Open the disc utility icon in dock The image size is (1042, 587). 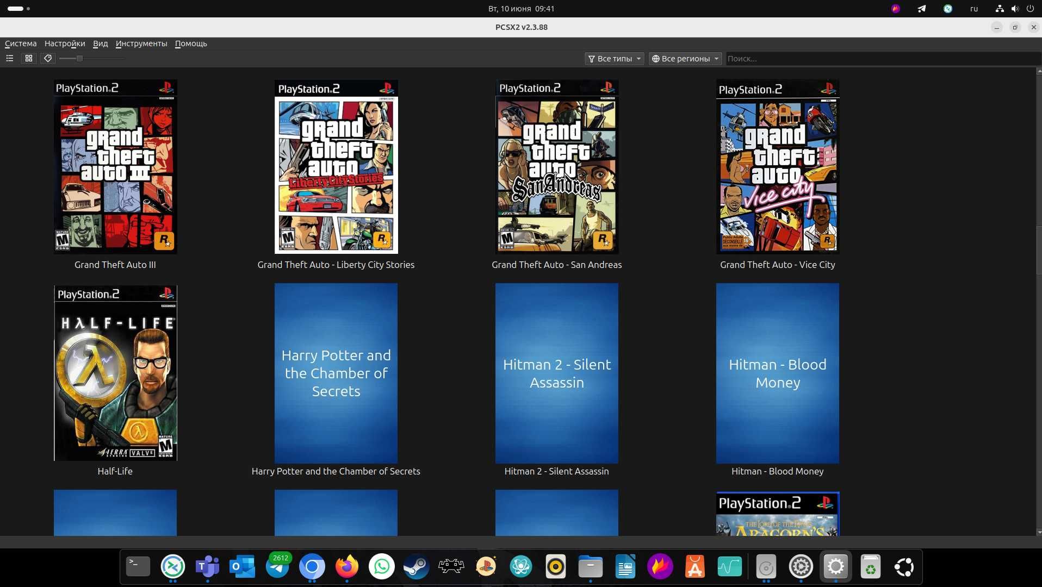[766, 567]
